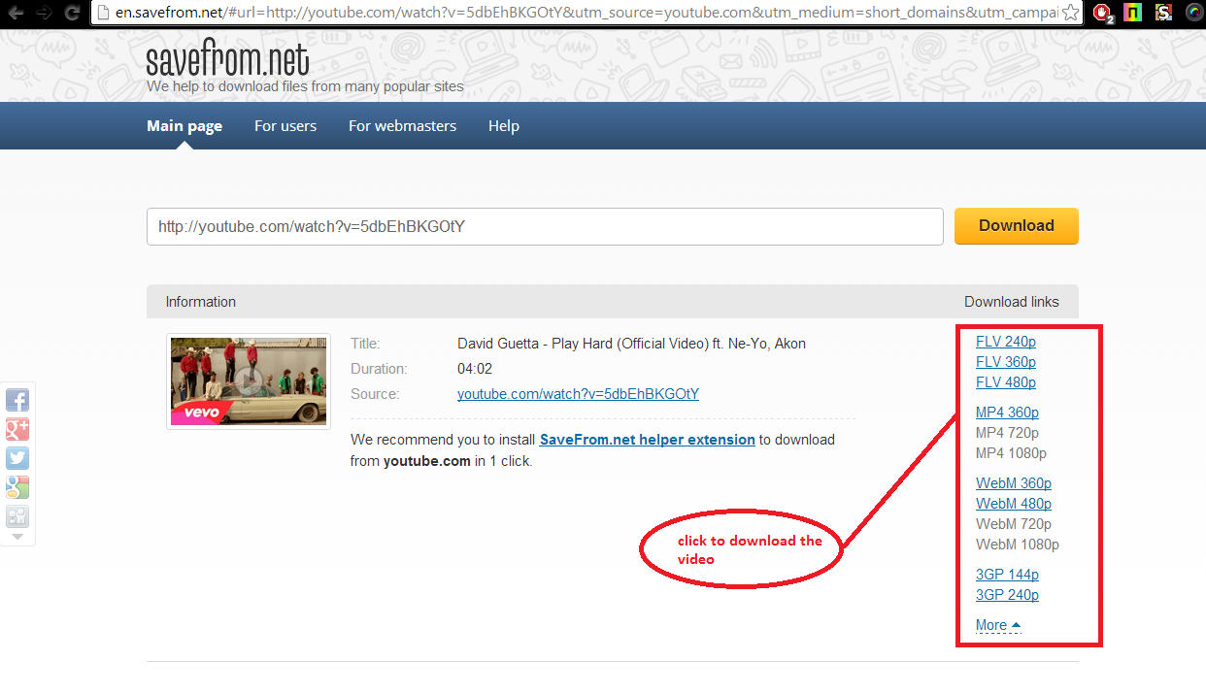Share on Facebook via sidebar icon
This screenshot has width=1206, height=694.
(17, 400)
